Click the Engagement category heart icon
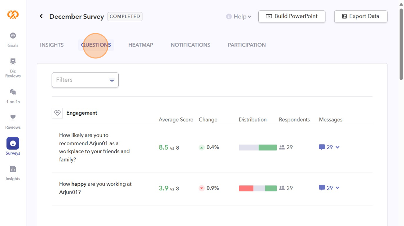Viewport: 404px width, 226px height. pyautogui.click(x=57, y=113)
